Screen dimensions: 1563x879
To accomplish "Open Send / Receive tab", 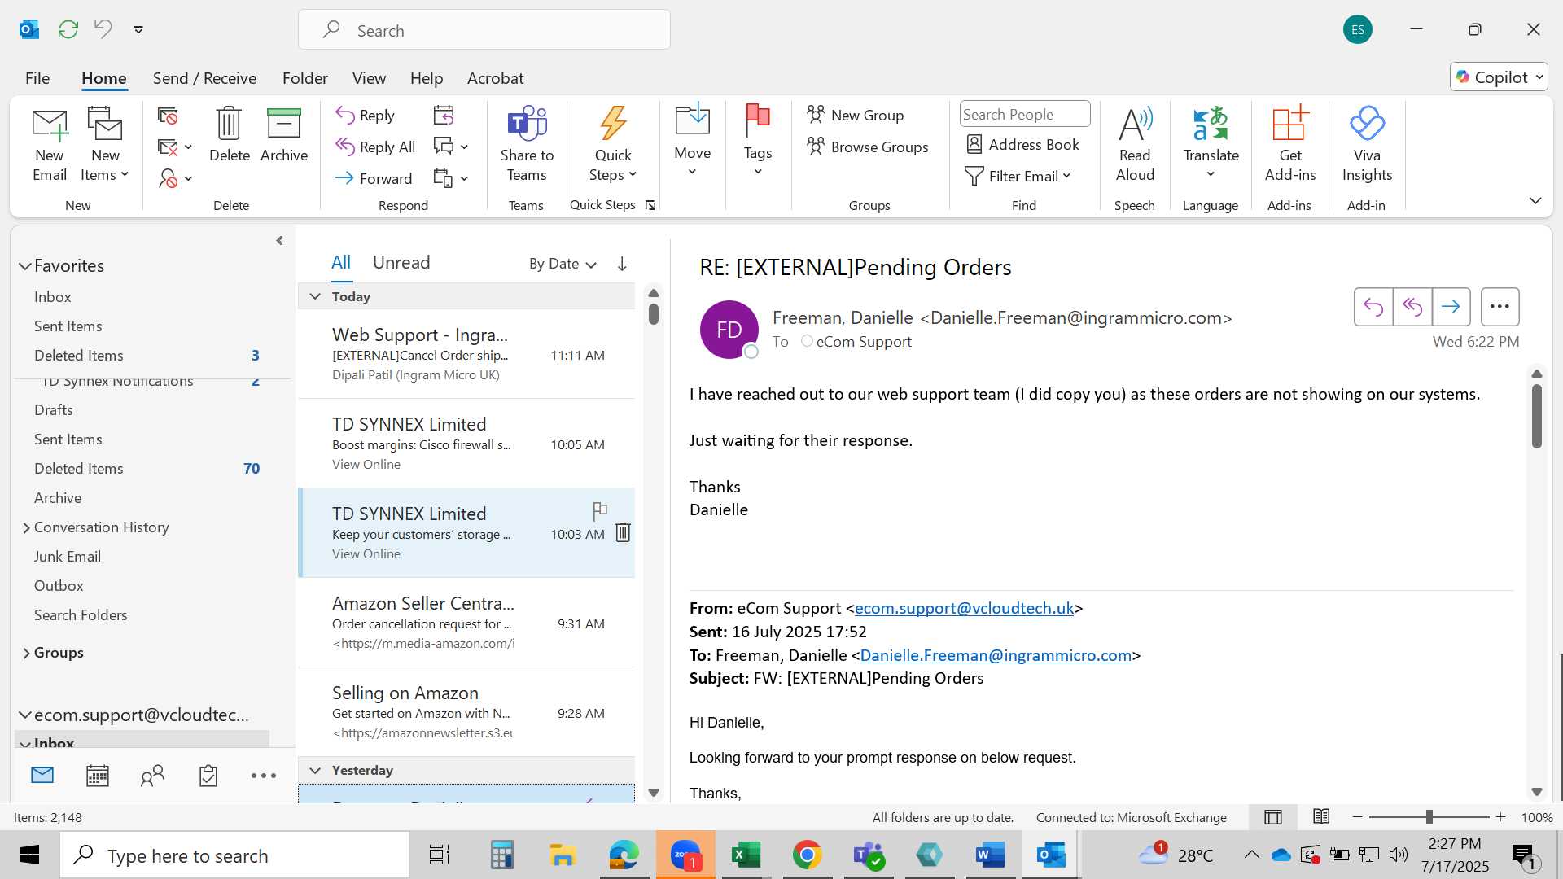I will click(x=204, y=78).
